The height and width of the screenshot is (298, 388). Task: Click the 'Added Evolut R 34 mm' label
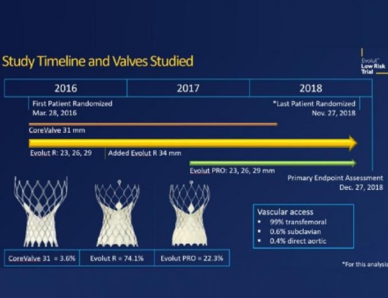coord(144,153)
